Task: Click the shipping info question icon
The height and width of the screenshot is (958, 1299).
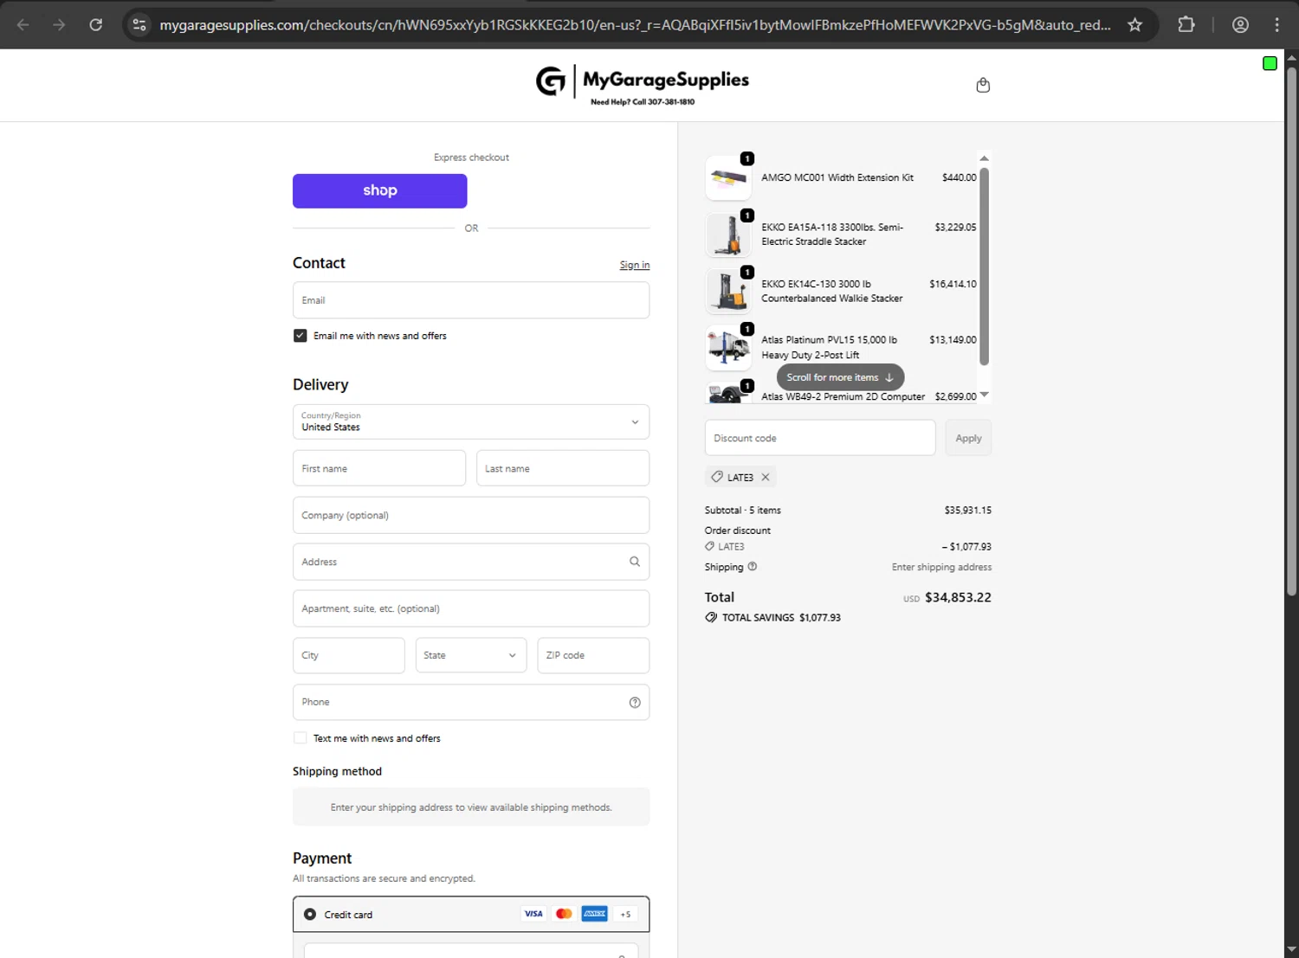Action: tap(753, 567)
